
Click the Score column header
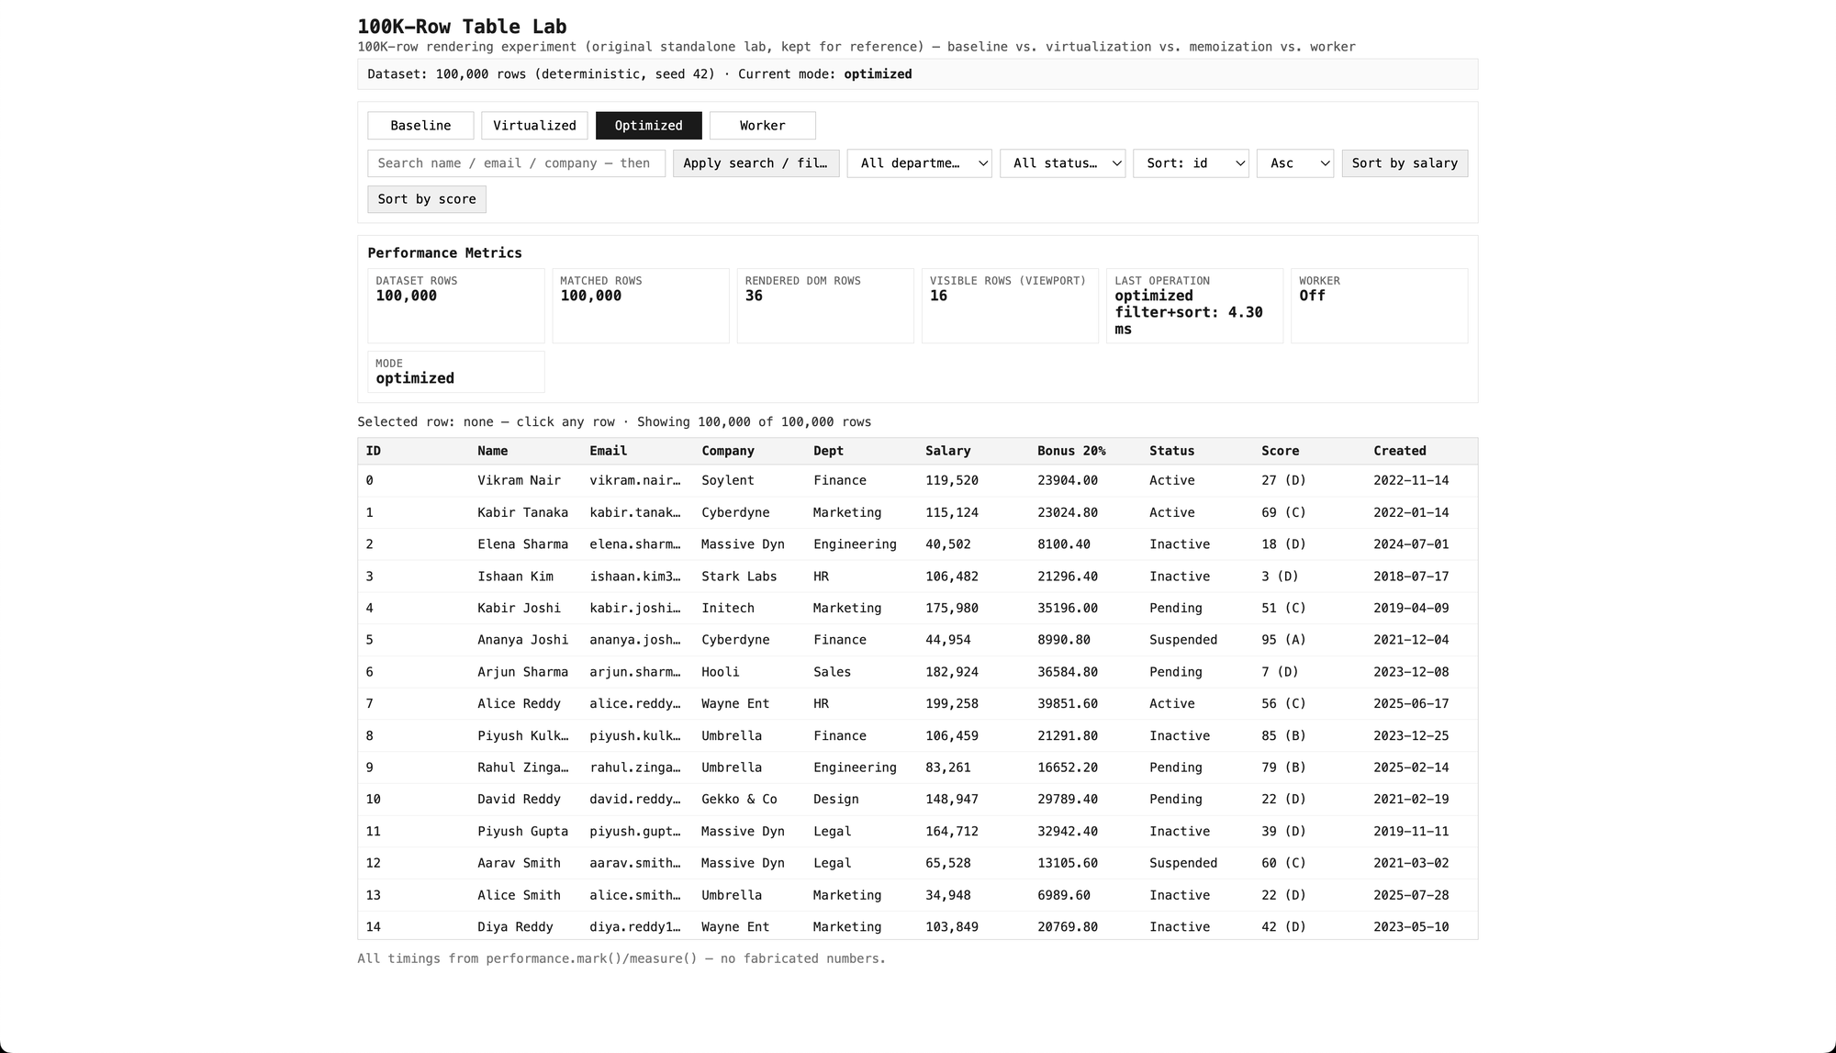pos(1280,451)
